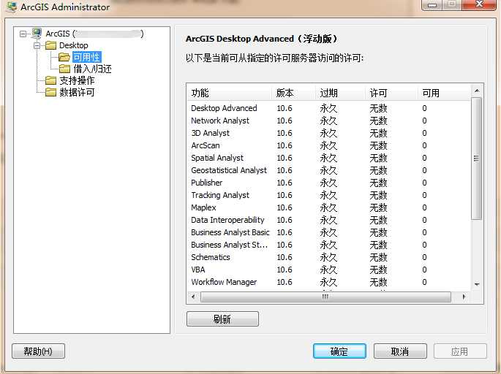Click the vertical scrollbar thumb

click(x=477, y=159)
